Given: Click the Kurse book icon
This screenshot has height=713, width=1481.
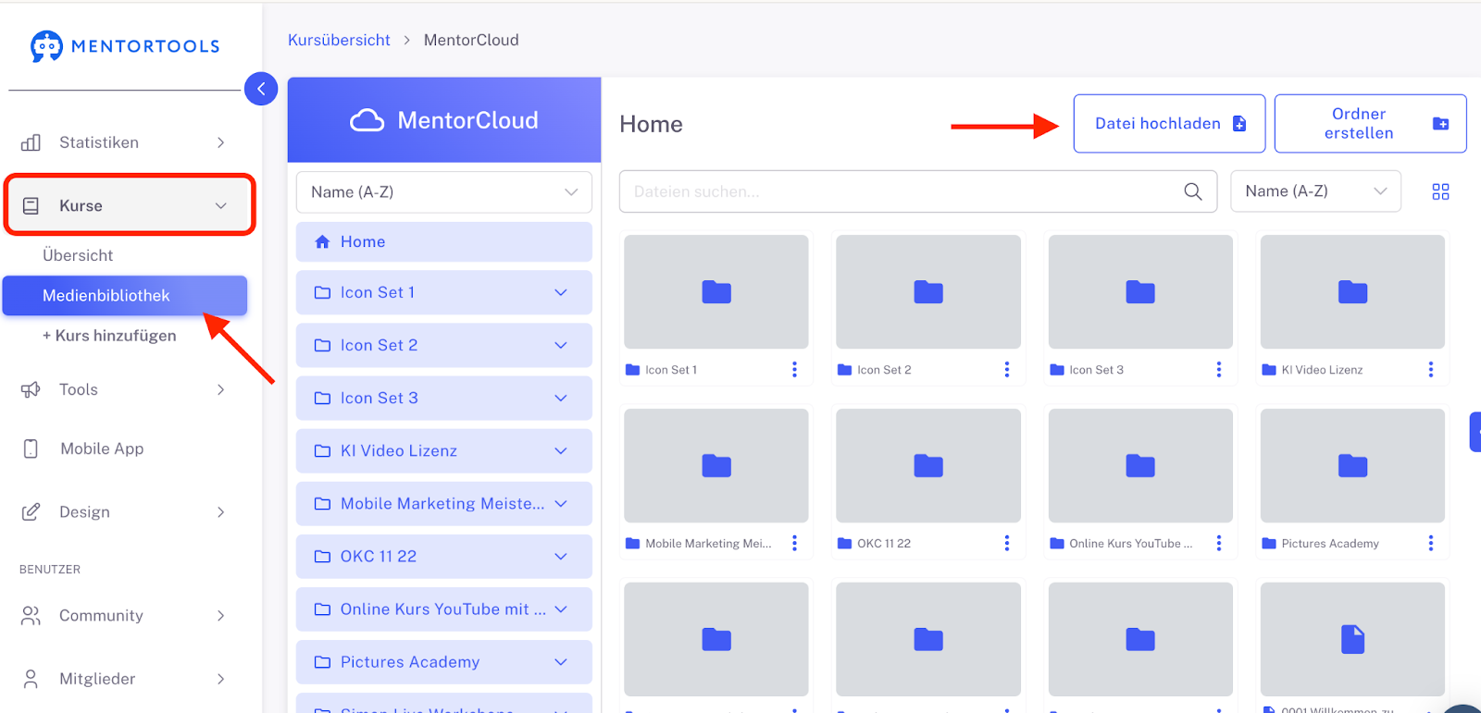Looking at the screenshot, I should pos(31,205).
